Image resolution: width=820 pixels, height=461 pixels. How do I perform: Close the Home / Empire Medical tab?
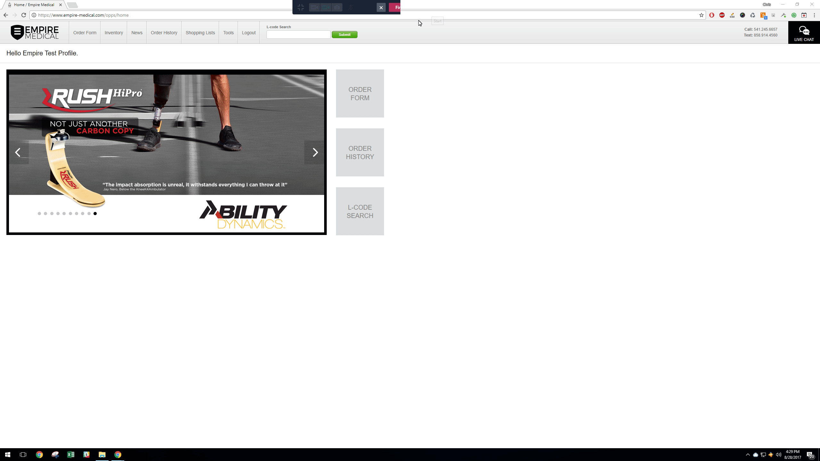[61, 5]
